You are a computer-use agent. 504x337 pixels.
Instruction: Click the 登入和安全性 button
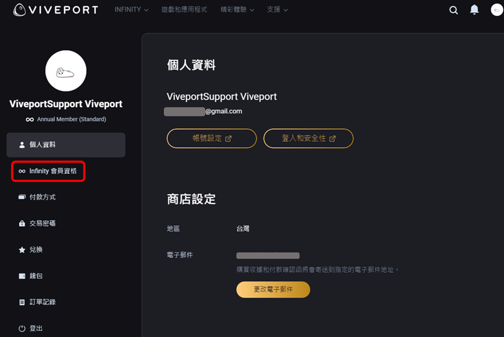(x=309, y=138)
